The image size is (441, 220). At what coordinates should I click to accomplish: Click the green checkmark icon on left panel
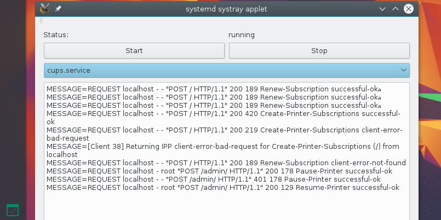12,210
